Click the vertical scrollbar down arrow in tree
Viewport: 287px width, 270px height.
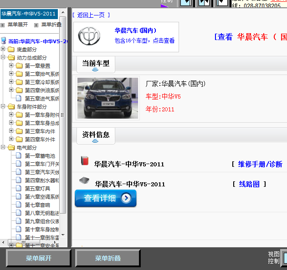click(63, 235)
